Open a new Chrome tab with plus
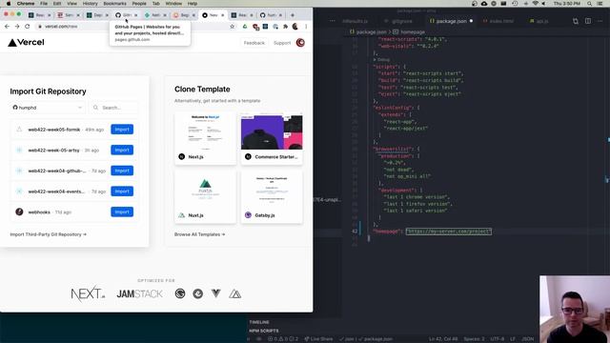This screenshot has height=343, width=610. click(293, 15)
